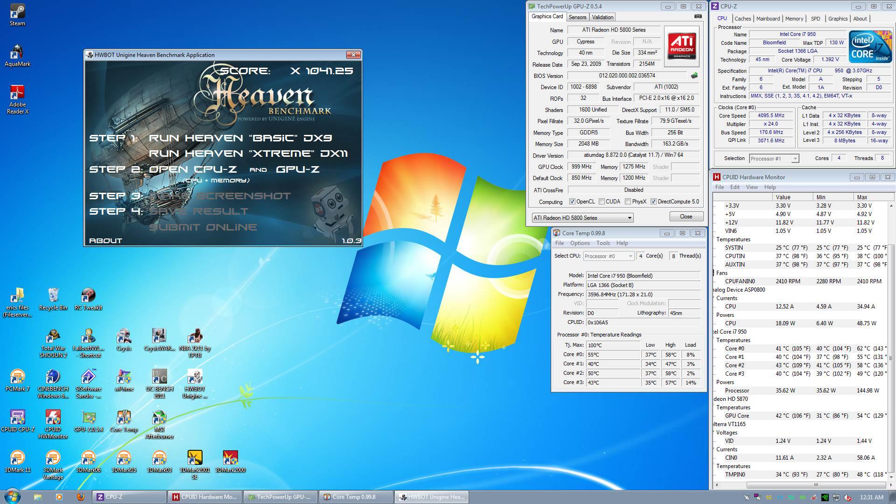Open the Core Temp desktop shortcut
896x504 pixels.
(x=124, y=420)
